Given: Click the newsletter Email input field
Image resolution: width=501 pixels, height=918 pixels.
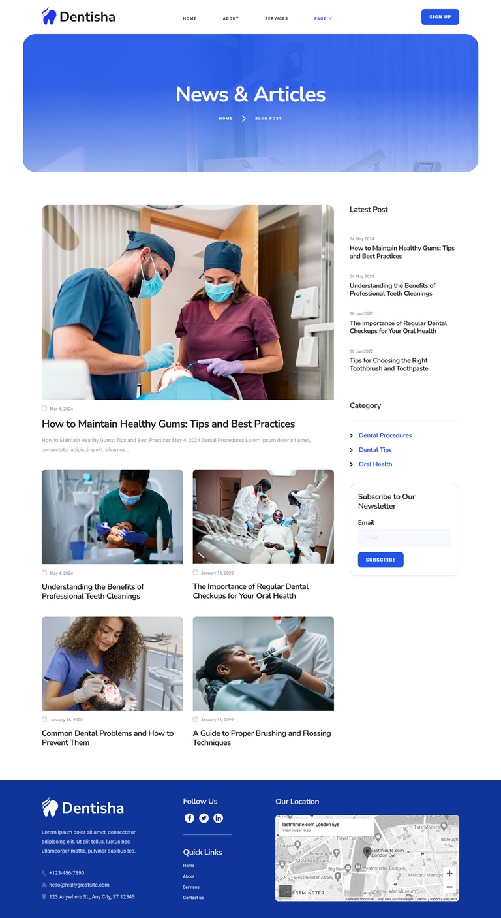Looking at the screenshot, I should pyautogui.click(x=404, y=538).
